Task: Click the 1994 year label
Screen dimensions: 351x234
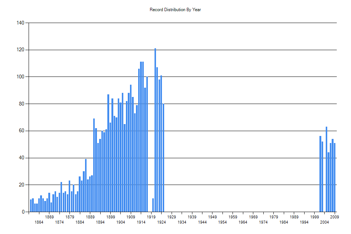Action: (304, 222)
